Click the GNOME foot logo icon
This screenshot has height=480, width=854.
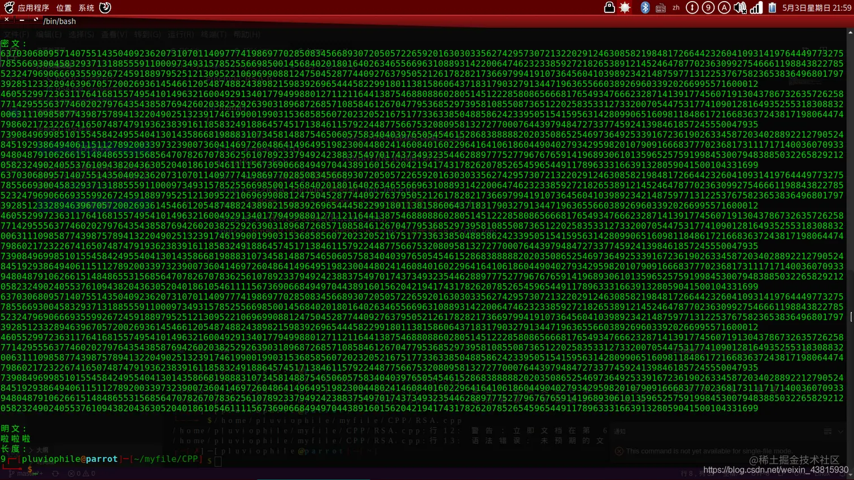coord(9,8)
